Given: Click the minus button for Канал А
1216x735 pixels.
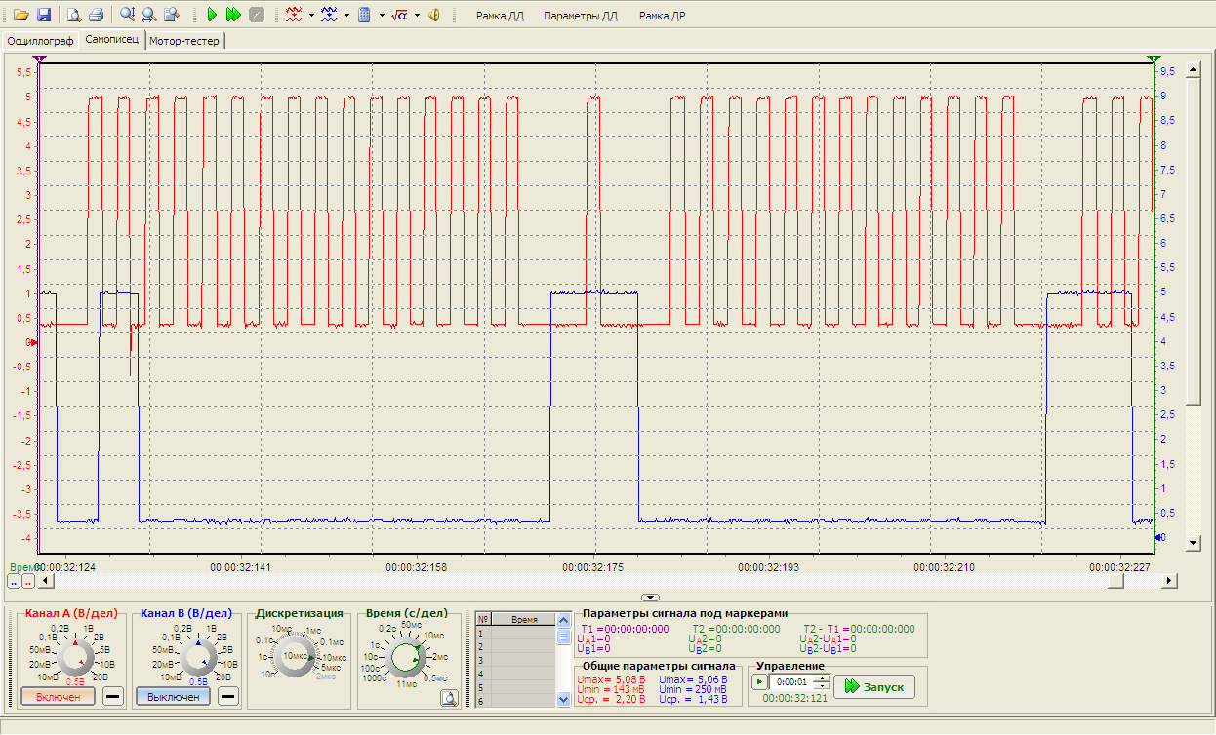Looking at the screenshot, I should point(112,696).
